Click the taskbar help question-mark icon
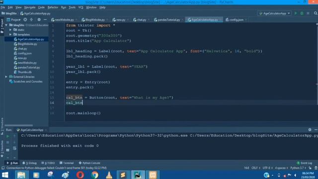 pyautogui.click(x=266, y=175)
